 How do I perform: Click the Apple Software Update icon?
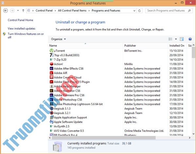(x=52, y=122)
